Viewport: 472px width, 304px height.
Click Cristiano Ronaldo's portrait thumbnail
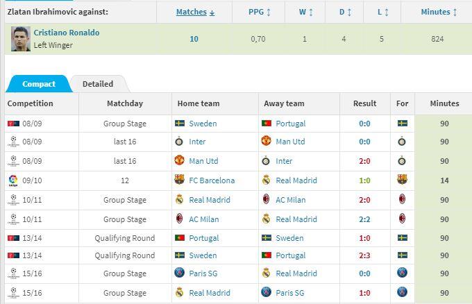pyautogui.click(x=21, y=39)
